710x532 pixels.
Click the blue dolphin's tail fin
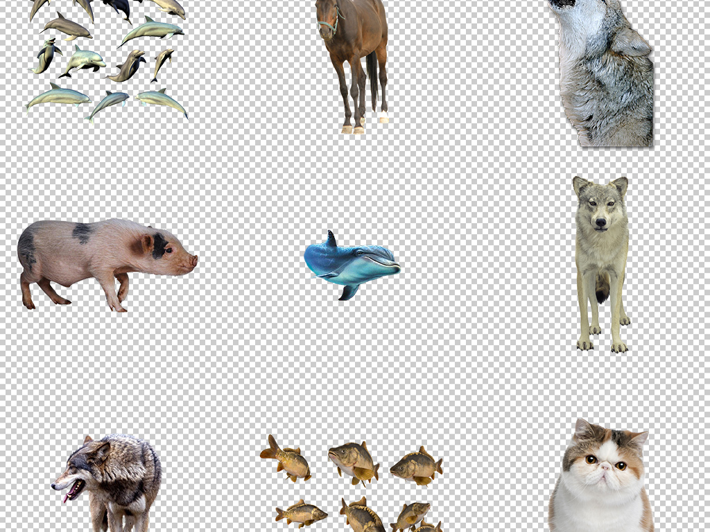click(348, 292)
